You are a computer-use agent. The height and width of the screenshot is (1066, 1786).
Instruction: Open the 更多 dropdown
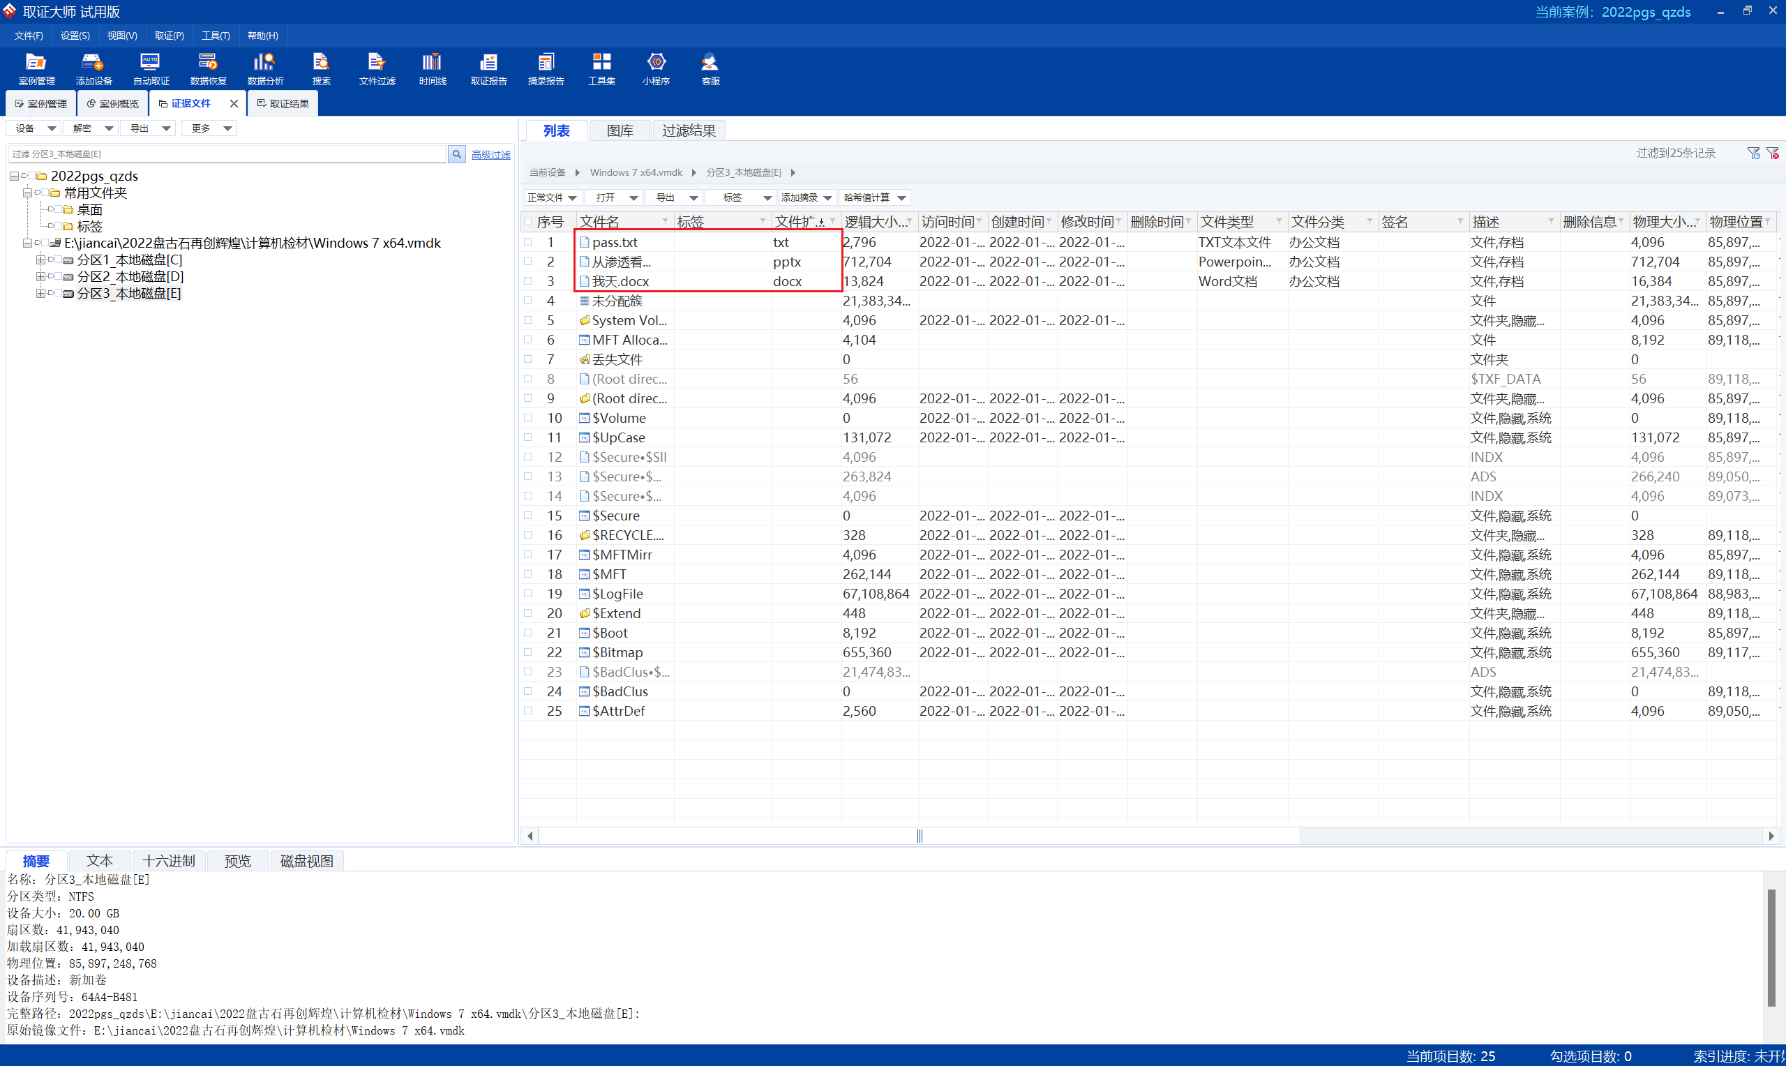tap(210, 128)
